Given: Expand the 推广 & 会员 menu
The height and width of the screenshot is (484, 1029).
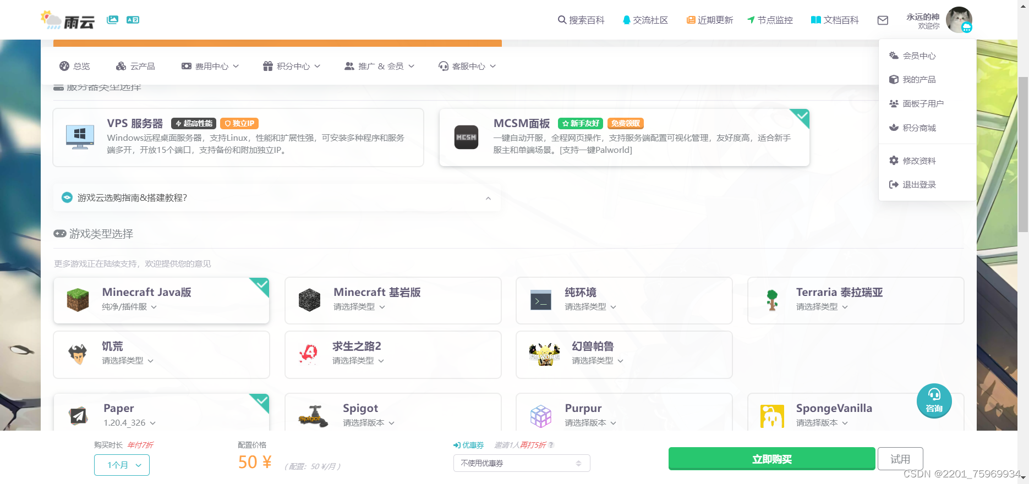Looking at the screenshot, I should pyautogui.click(x=379, y=66).
